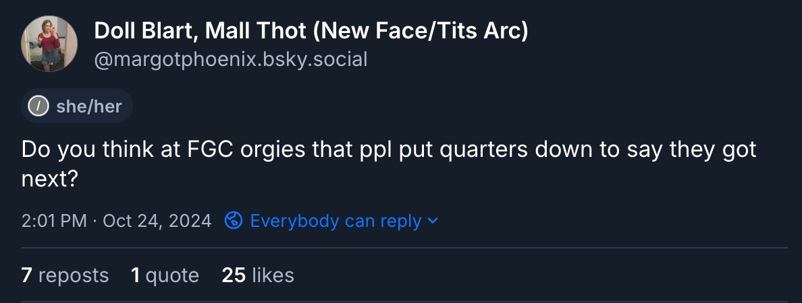
Task: Click the 2:01 PM post time
Action: tap(54, 220)
